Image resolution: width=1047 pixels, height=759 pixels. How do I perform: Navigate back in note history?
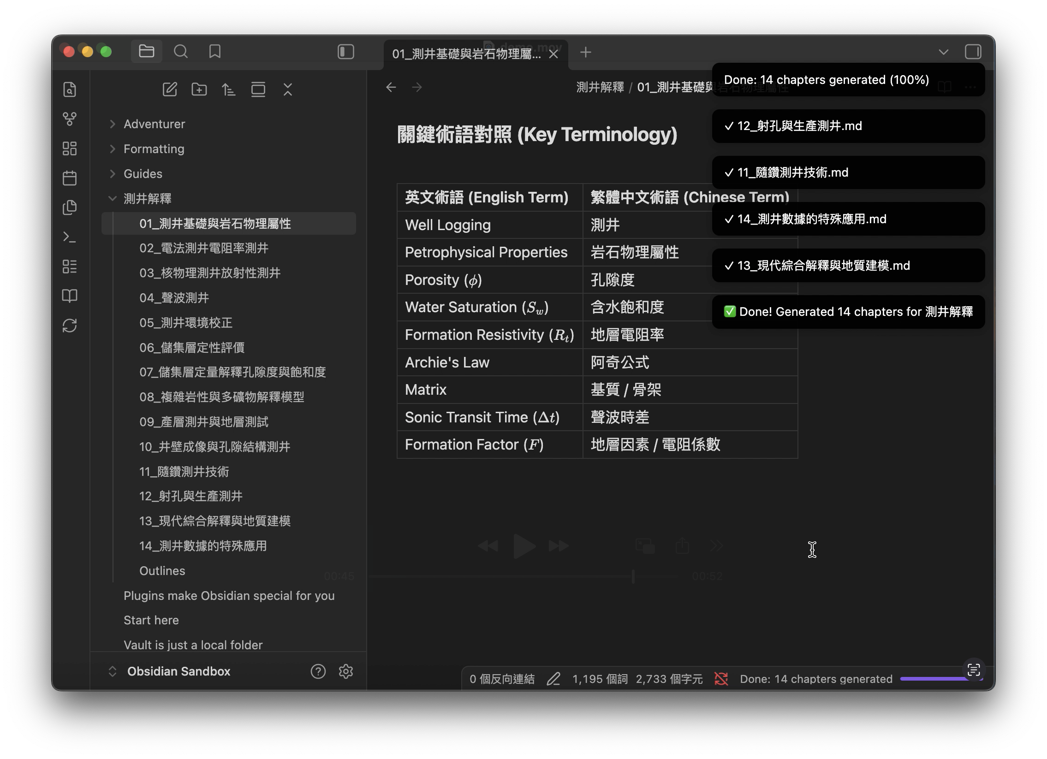coord(391,87)
